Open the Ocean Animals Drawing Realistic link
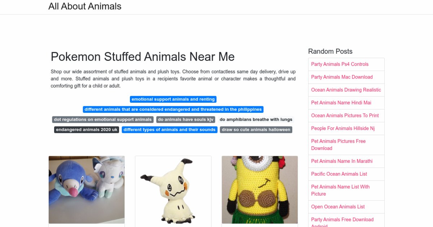The height and width of the screenshot is (227, 433). [x=346, y=90]
